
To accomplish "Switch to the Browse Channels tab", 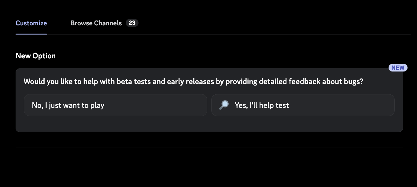I will tap(96, 23).
